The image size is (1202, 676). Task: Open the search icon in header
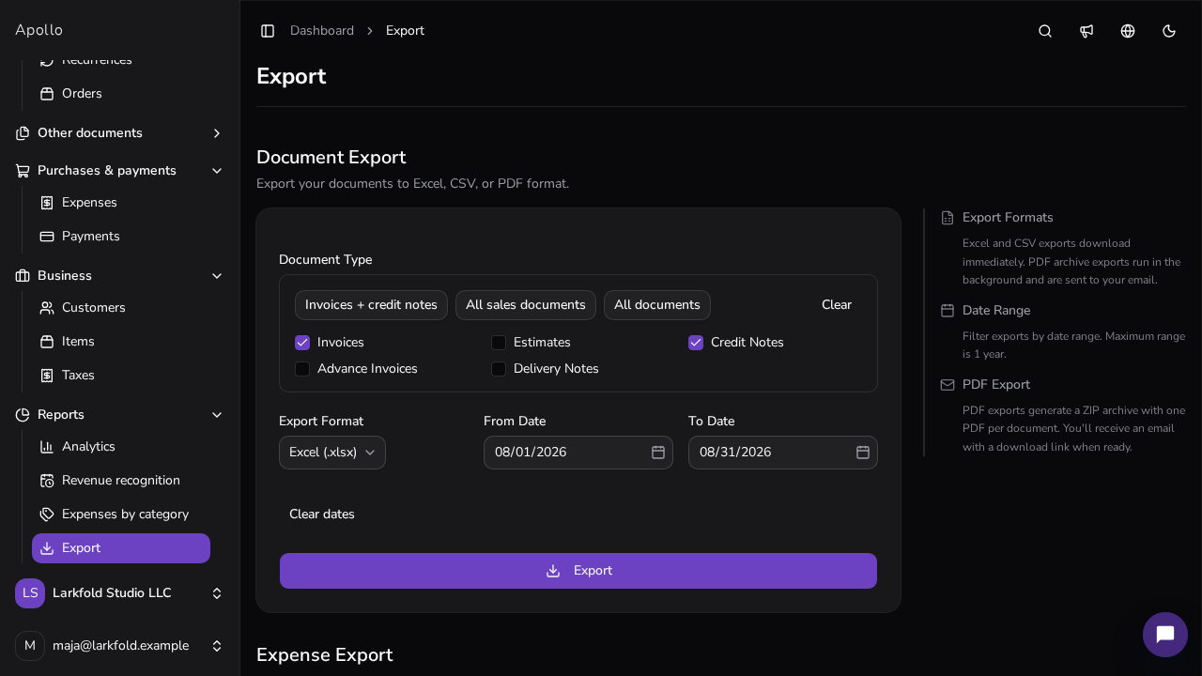click(1045, 31)
